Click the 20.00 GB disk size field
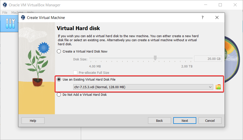The image size is (243, 140). [x=208, y=59]
